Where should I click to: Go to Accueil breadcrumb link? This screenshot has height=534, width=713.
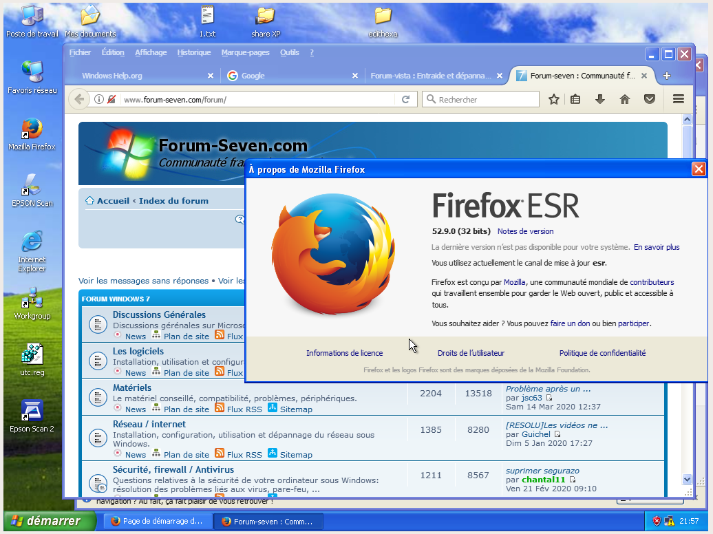point(113,200)
